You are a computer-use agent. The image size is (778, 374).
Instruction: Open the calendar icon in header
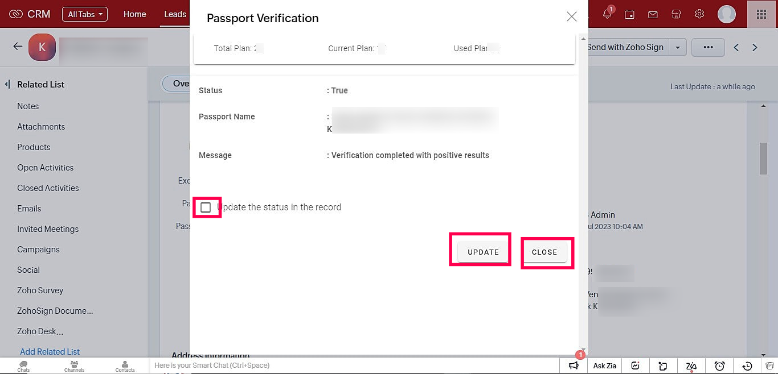point(629,14)
